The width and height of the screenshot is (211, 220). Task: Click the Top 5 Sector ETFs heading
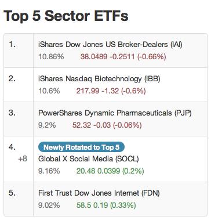pos(66,16)
